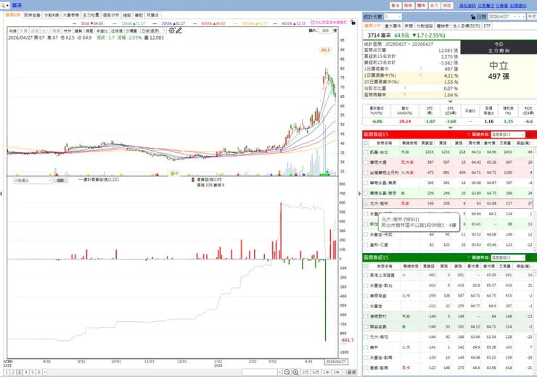
Task: Open 關鍵券商 dropdown in green 賣超15 header
Action: pos(508,257)
